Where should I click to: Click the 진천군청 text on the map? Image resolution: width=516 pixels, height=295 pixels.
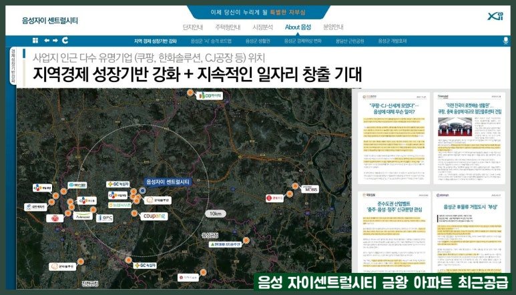[89, 284]
